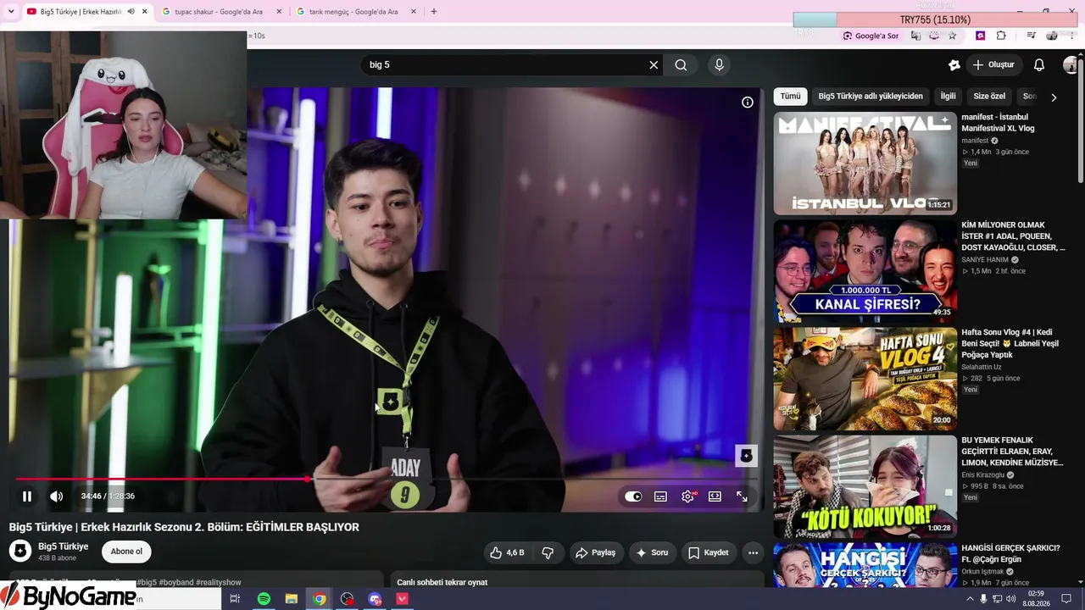1085x610 pixels.
Task: Open Discord from the taskbar
Action: click(375, 599)
